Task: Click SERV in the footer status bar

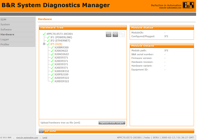Action: (156, 137)
